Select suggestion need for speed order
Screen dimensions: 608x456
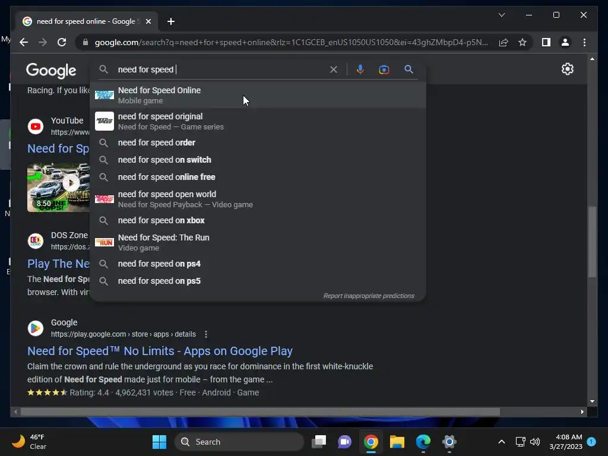tap(258, 142)
